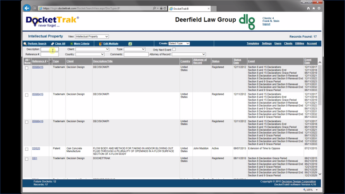Check the DD1 row checkbox

[x=27, y=159]
